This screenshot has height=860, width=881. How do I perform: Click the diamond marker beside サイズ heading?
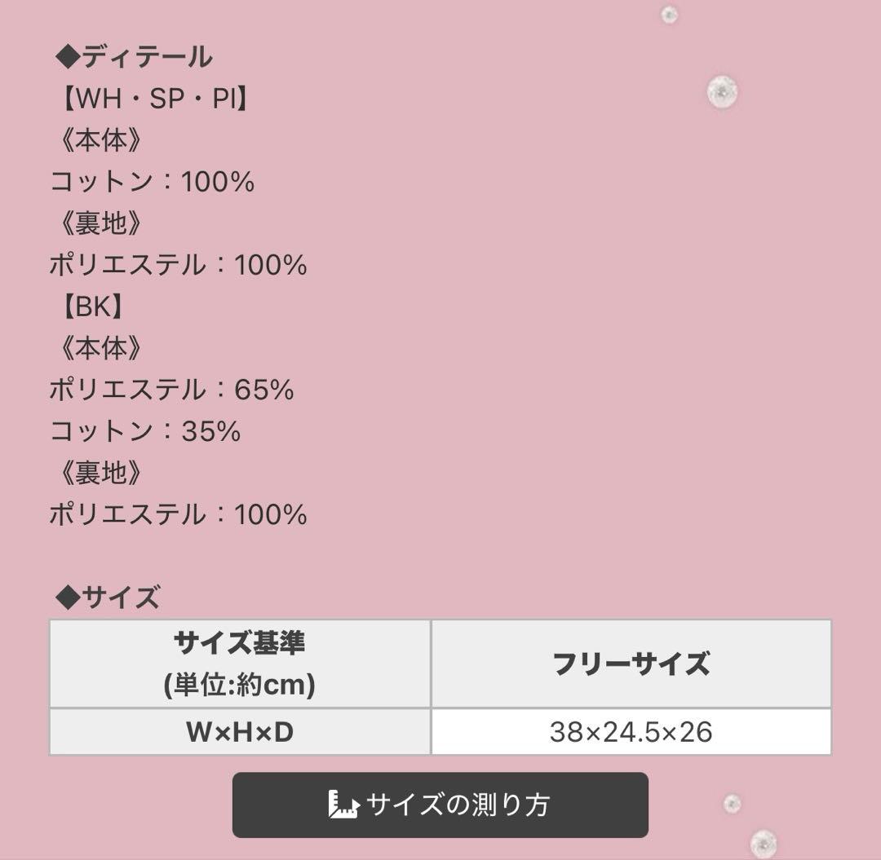pyautogui.click(x=69, y=597)
